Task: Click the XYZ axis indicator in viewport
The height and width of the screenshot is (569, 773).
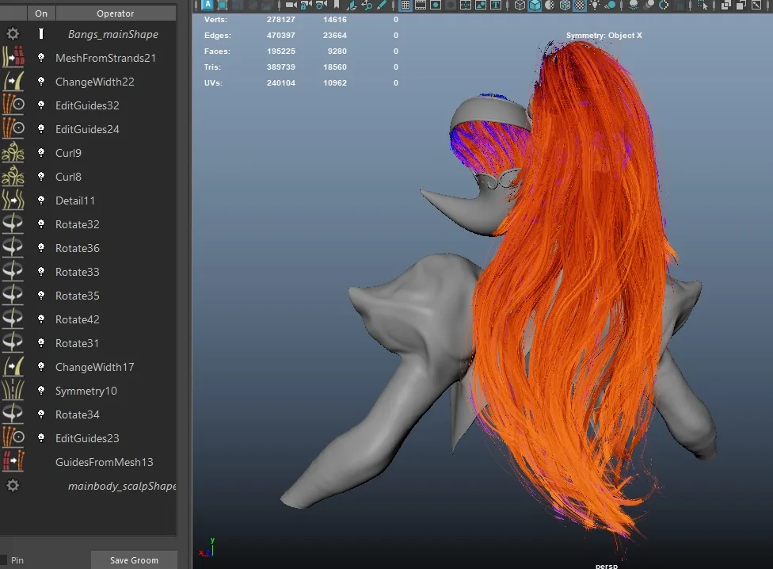Action: point(207,548)
